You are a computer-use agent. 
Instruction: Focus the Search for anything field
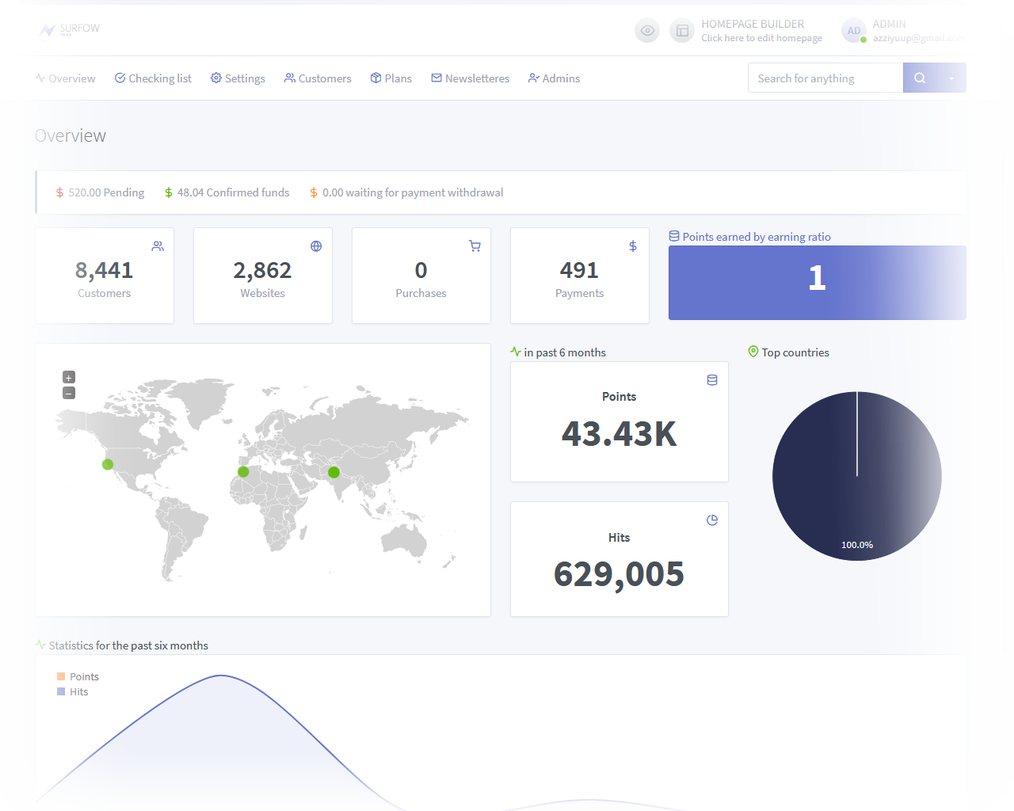tap(825, 78)
